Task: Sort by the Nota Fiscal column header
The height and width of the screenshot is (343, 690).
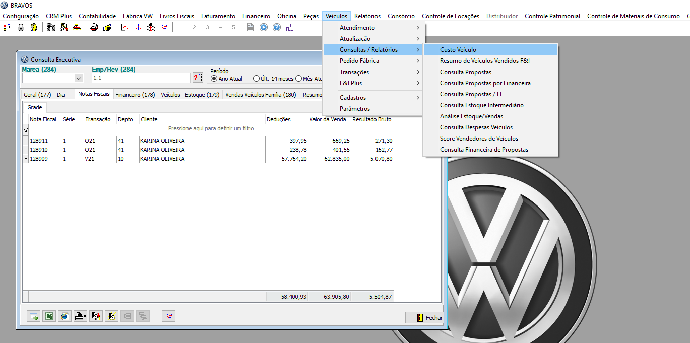Action: tap(44, 119)
